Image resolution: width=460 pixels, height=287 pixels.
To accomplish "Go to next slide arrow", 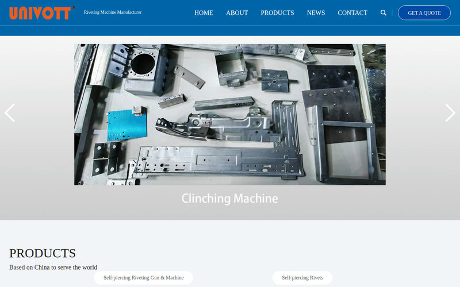I will coord(450,113).
